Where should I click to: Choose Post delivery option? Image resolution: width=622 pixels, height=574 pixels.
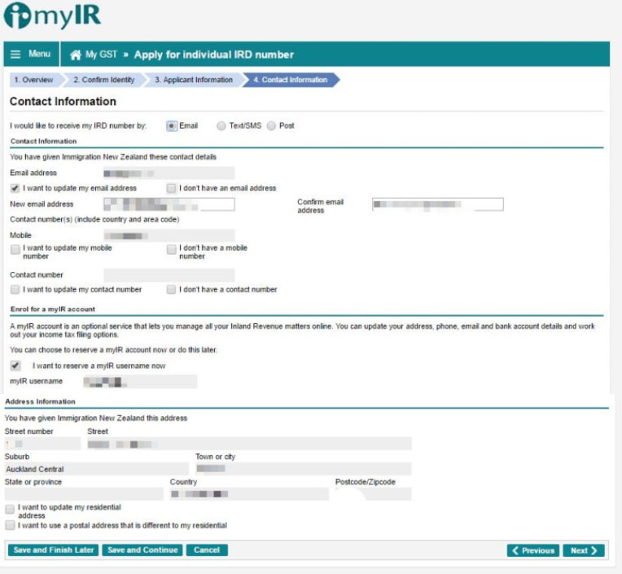(x=271, y=125)
